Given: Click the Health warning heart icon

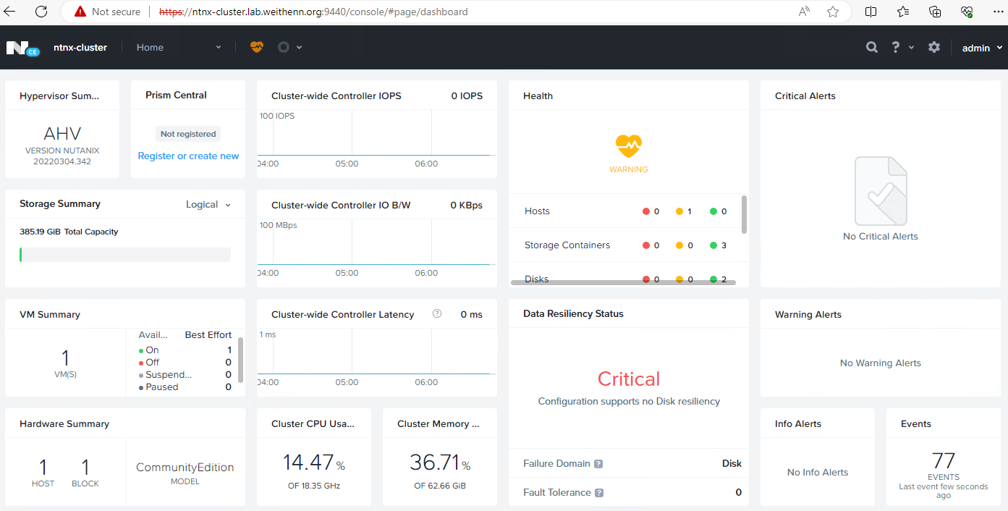Looking at the screenshot, I should point(629,146).
